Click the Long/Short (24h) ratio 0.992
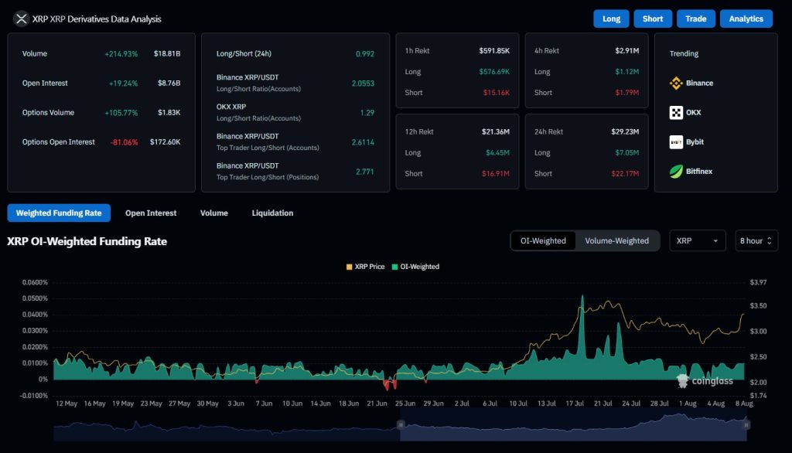This screenshot has height=453, width=792. coord(365,54)
